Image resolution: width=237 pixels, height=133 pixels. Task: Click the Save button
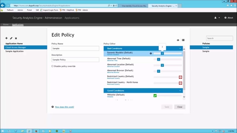click(x=167, y=107)
